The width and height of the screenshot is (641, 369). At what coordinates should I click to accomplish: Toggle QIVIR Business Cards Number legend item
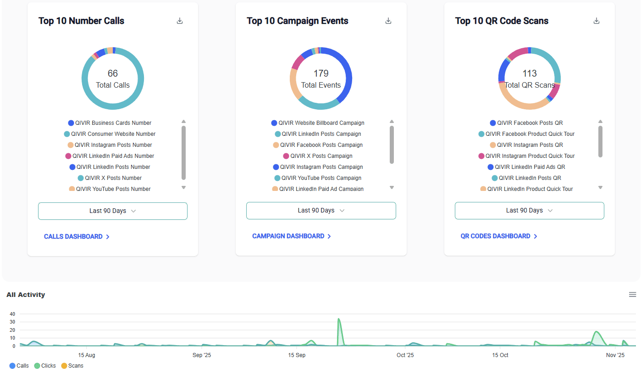[x=110, y=123]
